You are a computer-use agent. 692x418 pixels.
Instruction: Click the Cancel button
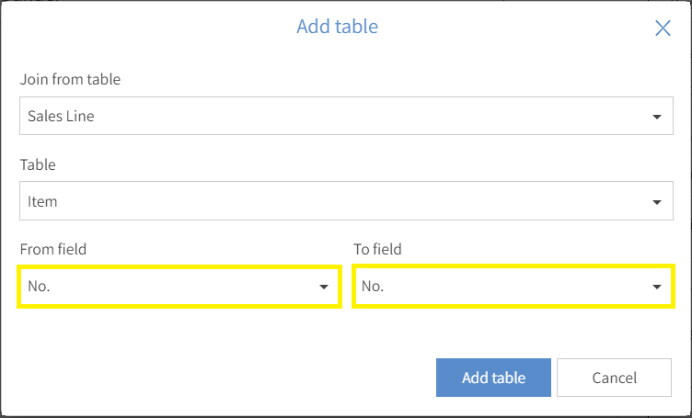pos(614,378)
